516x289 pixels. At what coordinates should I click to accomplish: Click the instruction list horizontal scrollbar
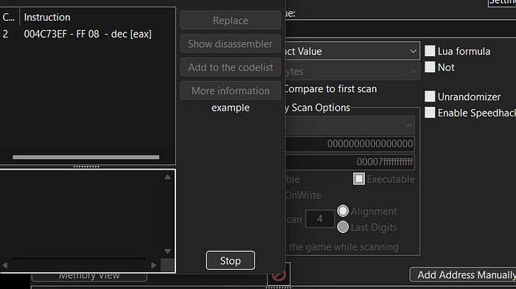coord(86,157)
